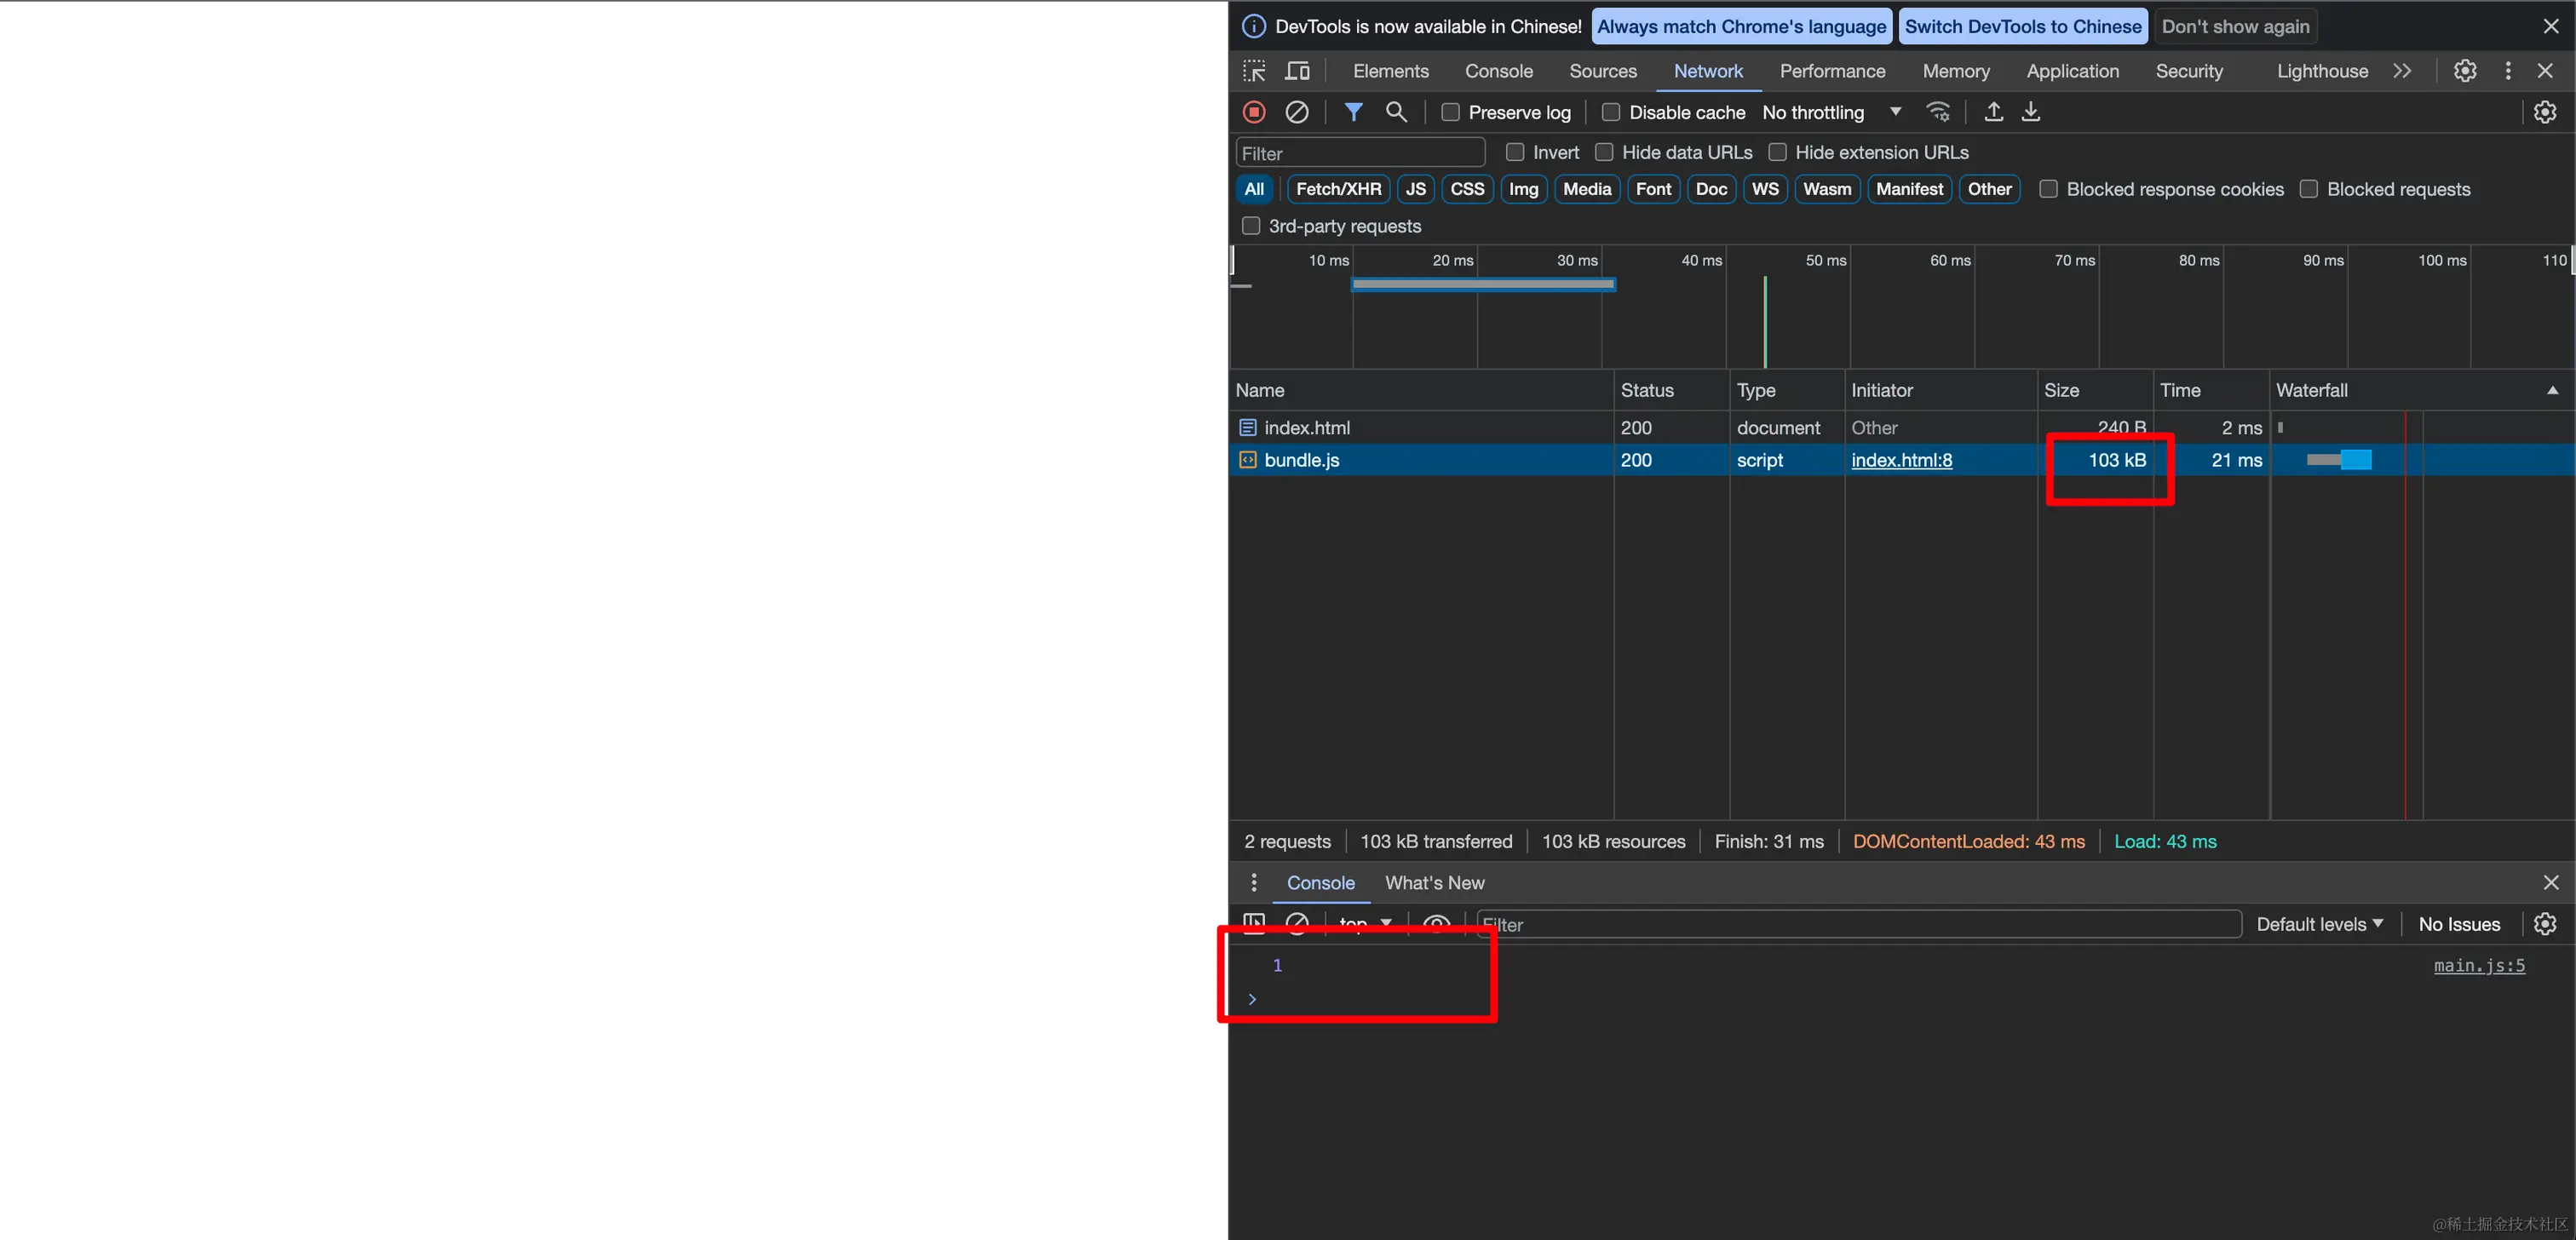Click the No Issues indicator
This screenshot has width=2576, height=1240.
coord(2459,925)
